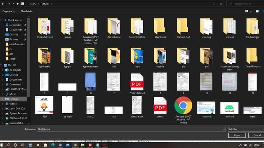Viewport: 264px width, 148px height.
Task: Select the Arif siddiqui folder
Action: 114,28
